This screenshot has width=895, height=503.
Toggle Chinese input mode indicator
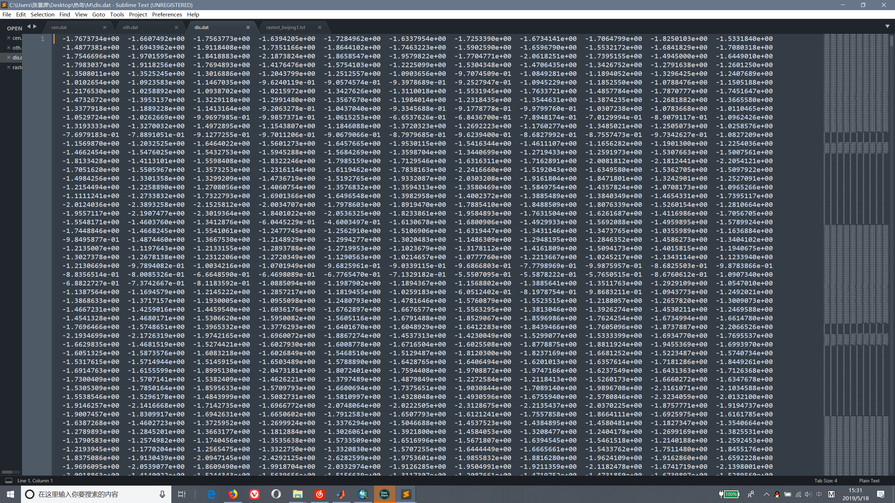point(819,494)
